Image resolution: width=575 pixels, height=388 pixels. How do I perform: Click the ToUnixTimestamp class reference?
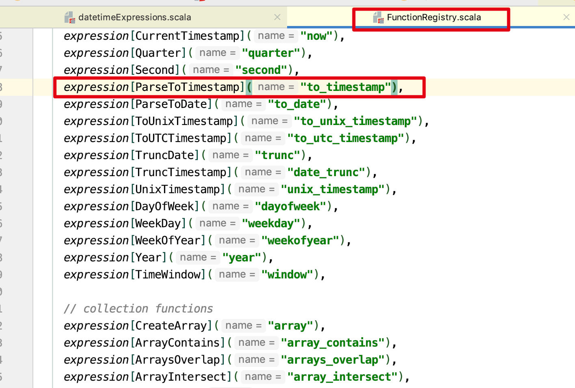pyautogui.click(x=184, y=121)
